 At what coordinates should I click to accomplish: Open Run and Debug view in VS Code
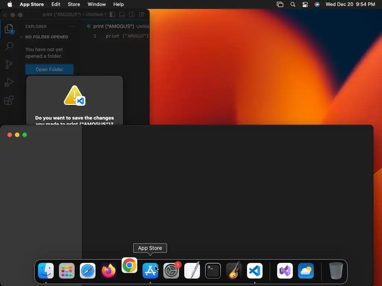coord(9,82)
